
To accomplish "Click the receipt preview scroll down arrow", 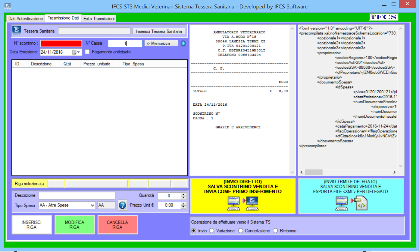I will point(292,172).
